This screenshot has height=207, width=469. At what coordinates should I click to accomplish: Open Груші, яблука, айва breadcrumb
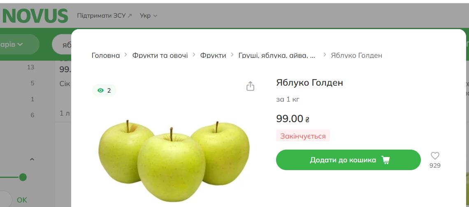[277, 55]
